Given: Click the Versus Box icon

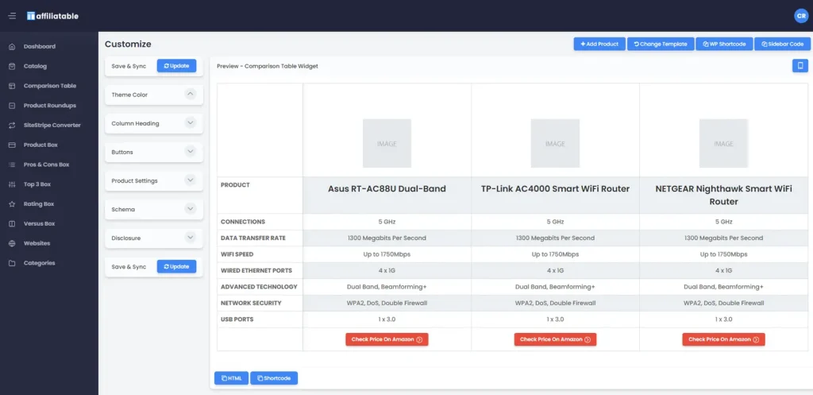Looking at the screenshot, I should coord(12,223).
